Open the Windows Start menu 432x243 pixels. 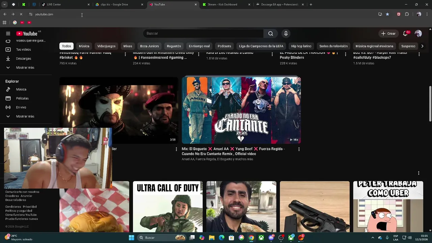[131, 238]
